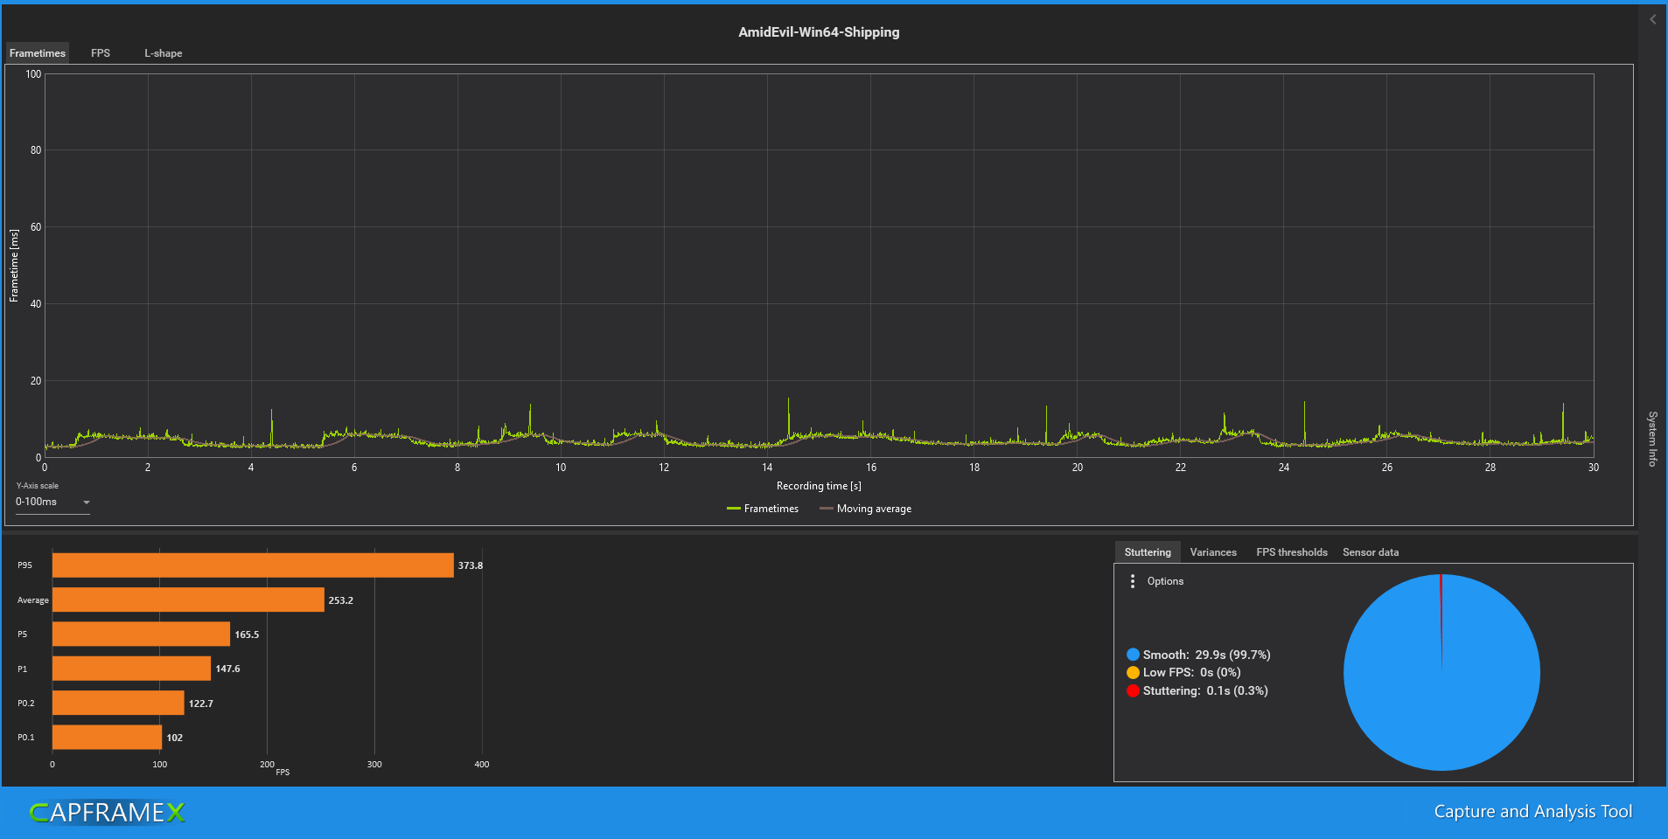The width and height of the screenshot is (1668, 839).
Task: Click the 'Capture and Analysis Tool' text
Action: tap(1533, 812)
